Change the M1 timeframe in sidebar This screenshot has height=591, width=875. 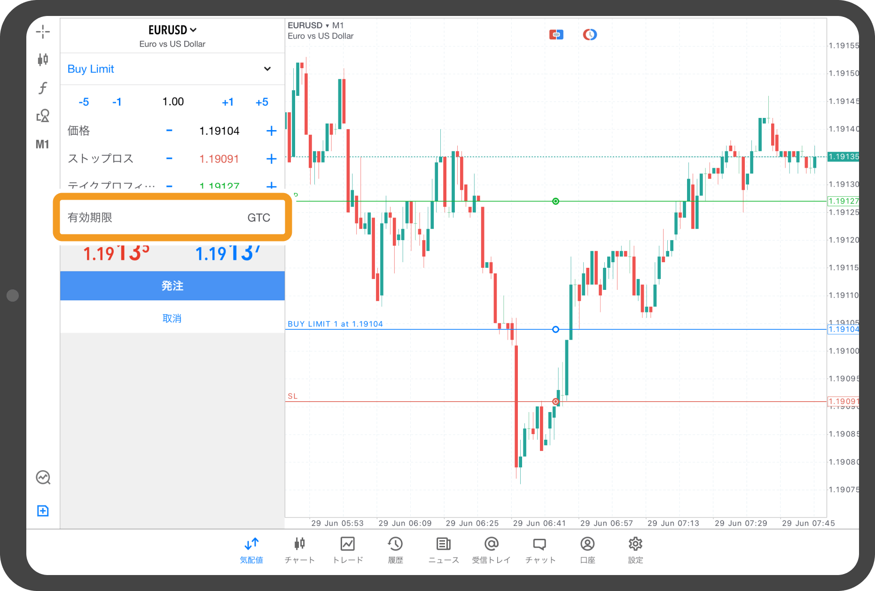coord(42,144)
